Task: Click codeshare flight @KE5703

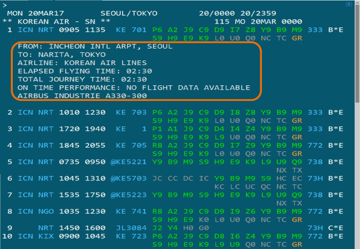Action: point(129,178)
